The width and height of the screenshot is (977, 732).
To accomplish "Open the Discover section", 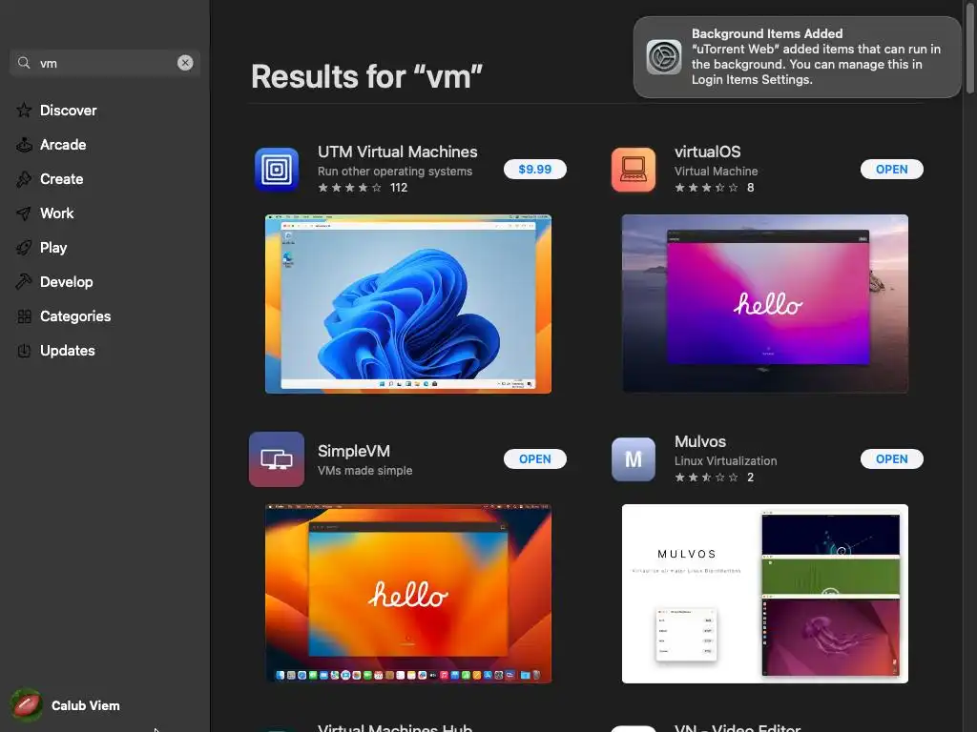I will click(68, 111).
